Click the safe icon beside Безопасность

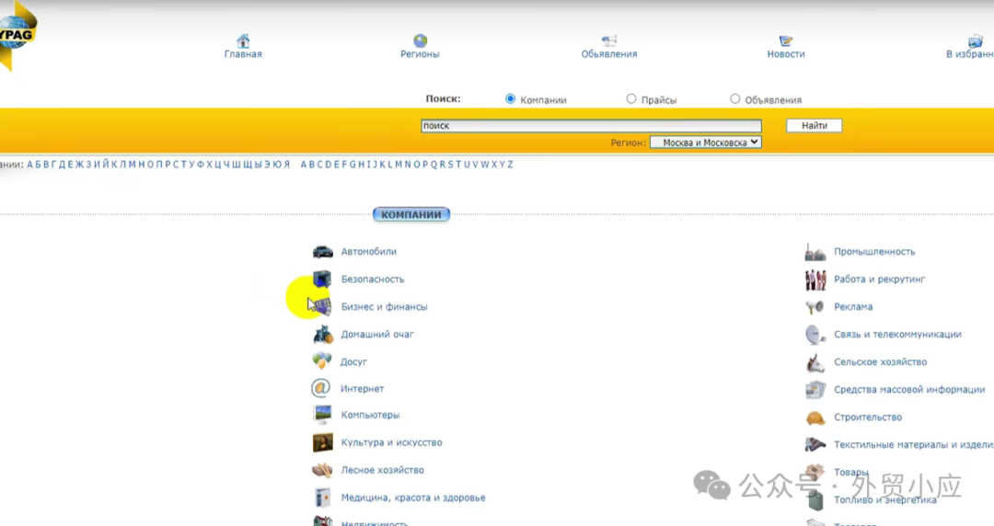point(322,279)
